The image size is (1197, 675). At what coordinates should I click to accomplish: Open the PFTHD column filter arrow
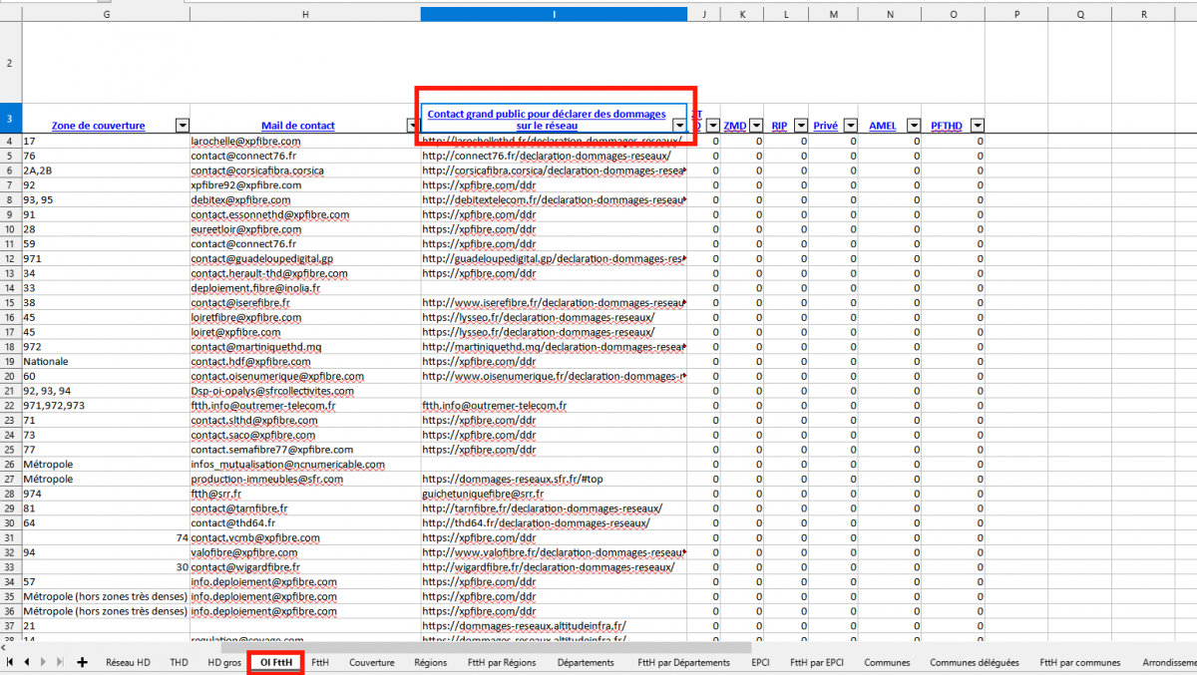[x=977, y=126]
